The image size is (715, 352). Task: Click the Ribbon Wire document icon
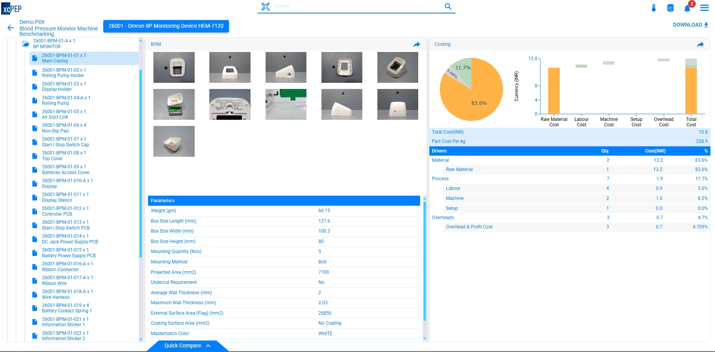[35, 280]
